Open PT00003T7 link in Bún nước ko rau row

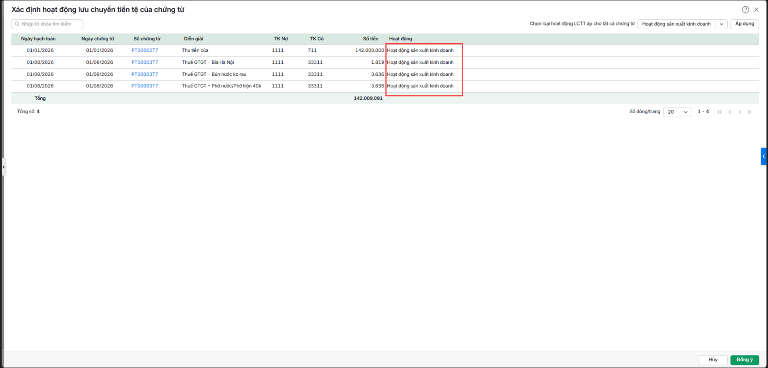144,74
